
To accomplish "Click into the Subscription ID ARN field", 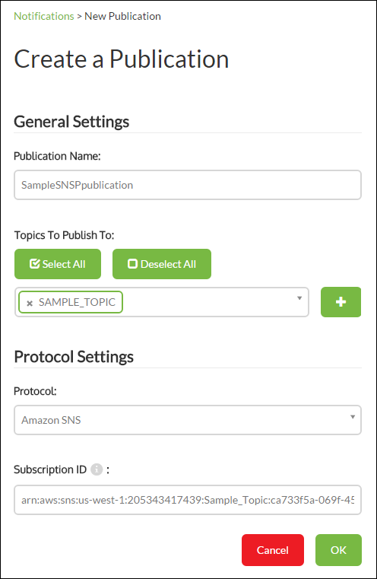I will [x=188, y=500].
